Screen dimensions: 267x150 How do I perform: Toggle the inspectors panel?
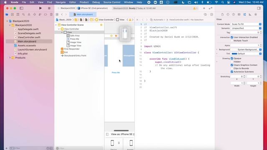point(259,8)
